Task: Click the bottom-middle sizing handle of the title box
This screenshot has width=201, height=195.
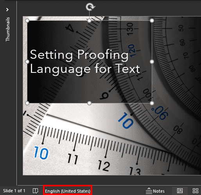Action: coord(89,103)
